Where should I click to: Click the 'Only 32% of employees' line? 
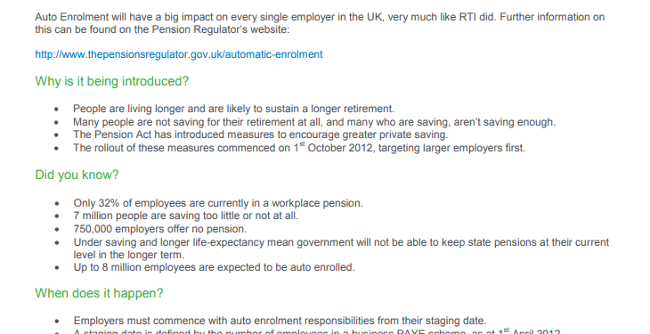click(x=218, y=203)
